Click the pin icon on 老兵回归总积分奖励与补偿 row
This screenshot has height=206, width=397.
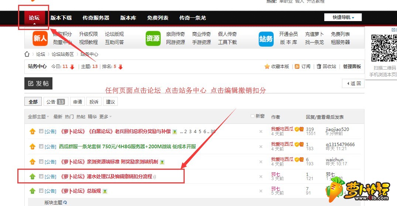[32, 131]
